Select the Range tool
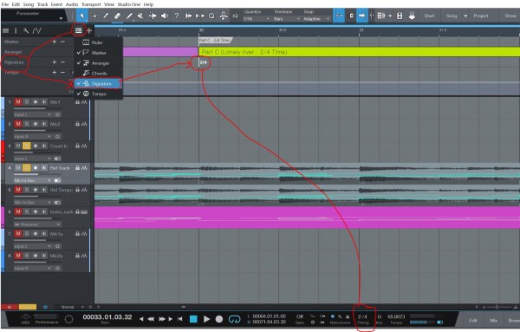The height and width of the screenshot is (332, 520). (x=94, y=16)
